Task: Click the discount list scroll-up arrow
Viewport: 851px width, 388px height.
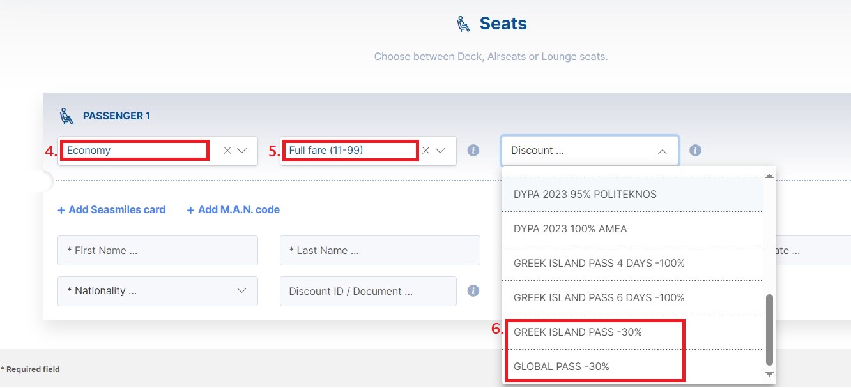Action: 769,176
